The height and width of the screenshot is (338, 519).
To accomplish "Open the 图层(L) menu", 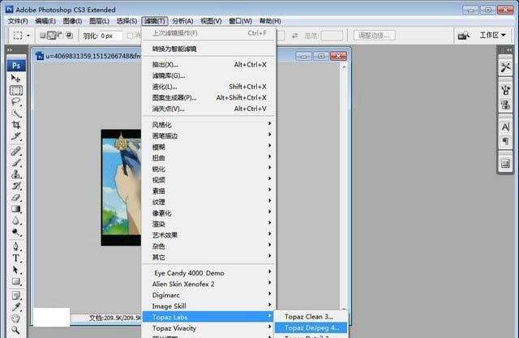I will [99, 21].
